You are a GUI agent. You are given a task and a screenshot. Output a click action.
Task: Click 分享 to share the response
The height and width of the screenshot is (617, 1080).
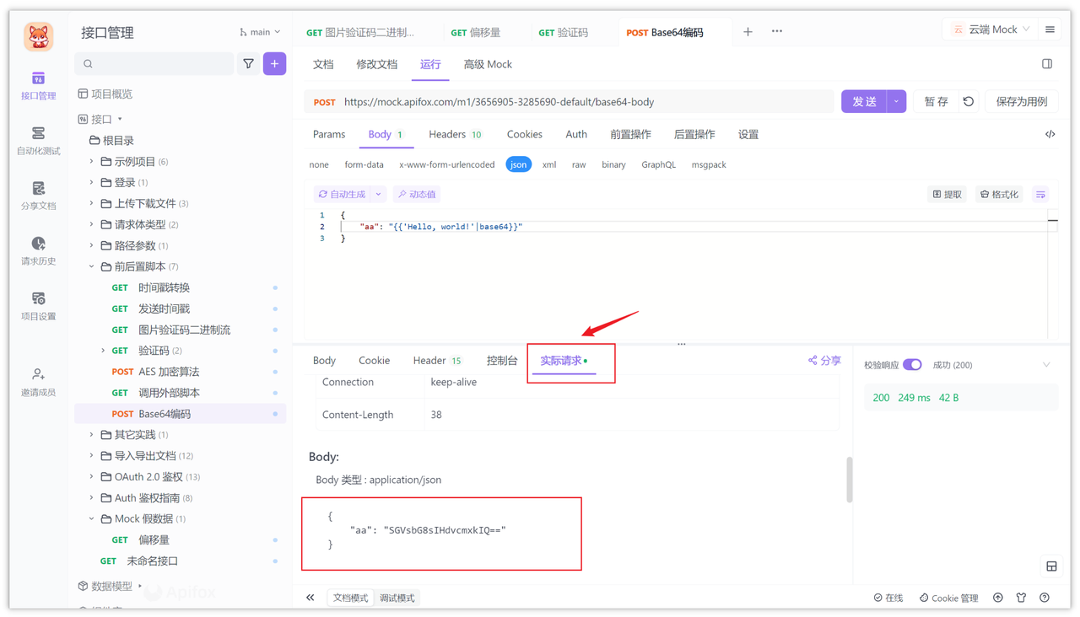[x=824, y=361]
